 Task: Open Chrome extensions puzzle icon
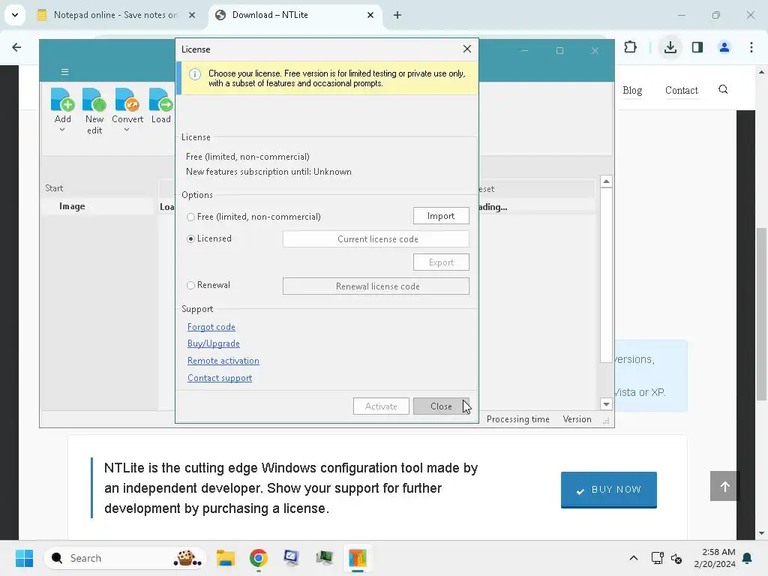[630, 47]
